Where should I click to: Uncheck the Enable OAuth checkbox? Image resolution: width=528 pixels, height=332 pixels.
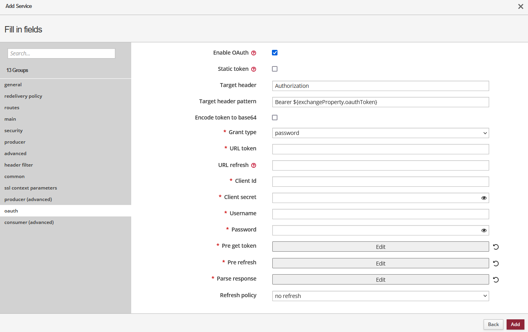pos(275,52)
